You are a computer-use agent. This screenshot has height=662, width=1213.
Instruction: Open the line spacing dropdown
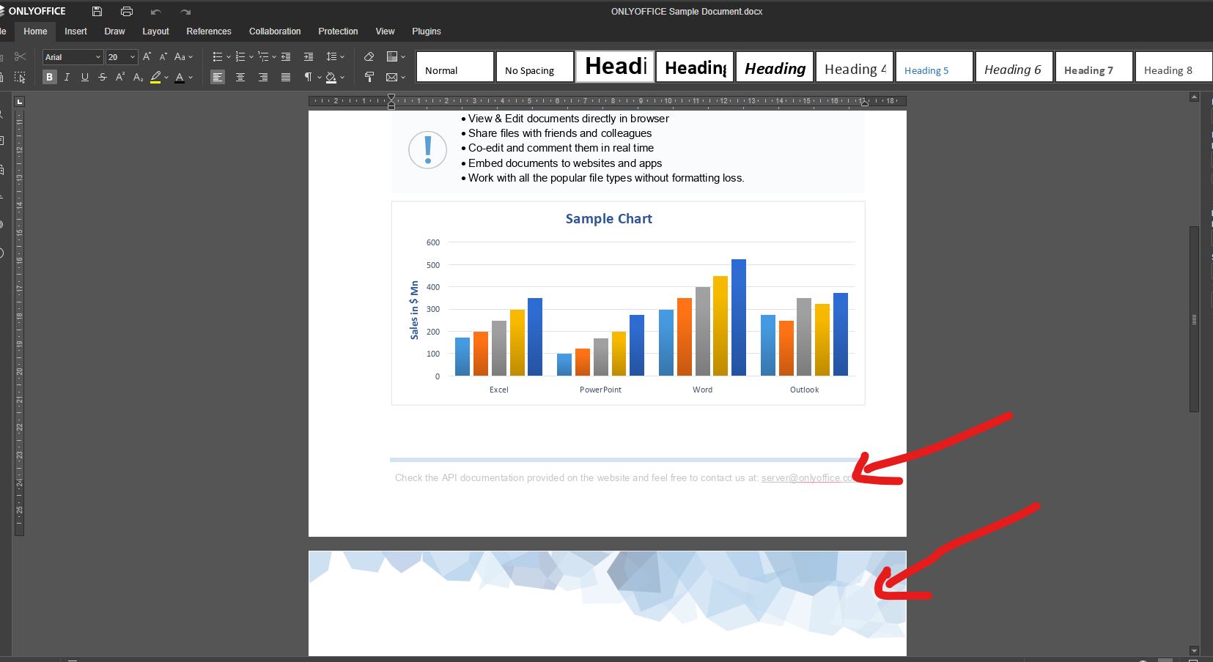[x=335, y=56]
